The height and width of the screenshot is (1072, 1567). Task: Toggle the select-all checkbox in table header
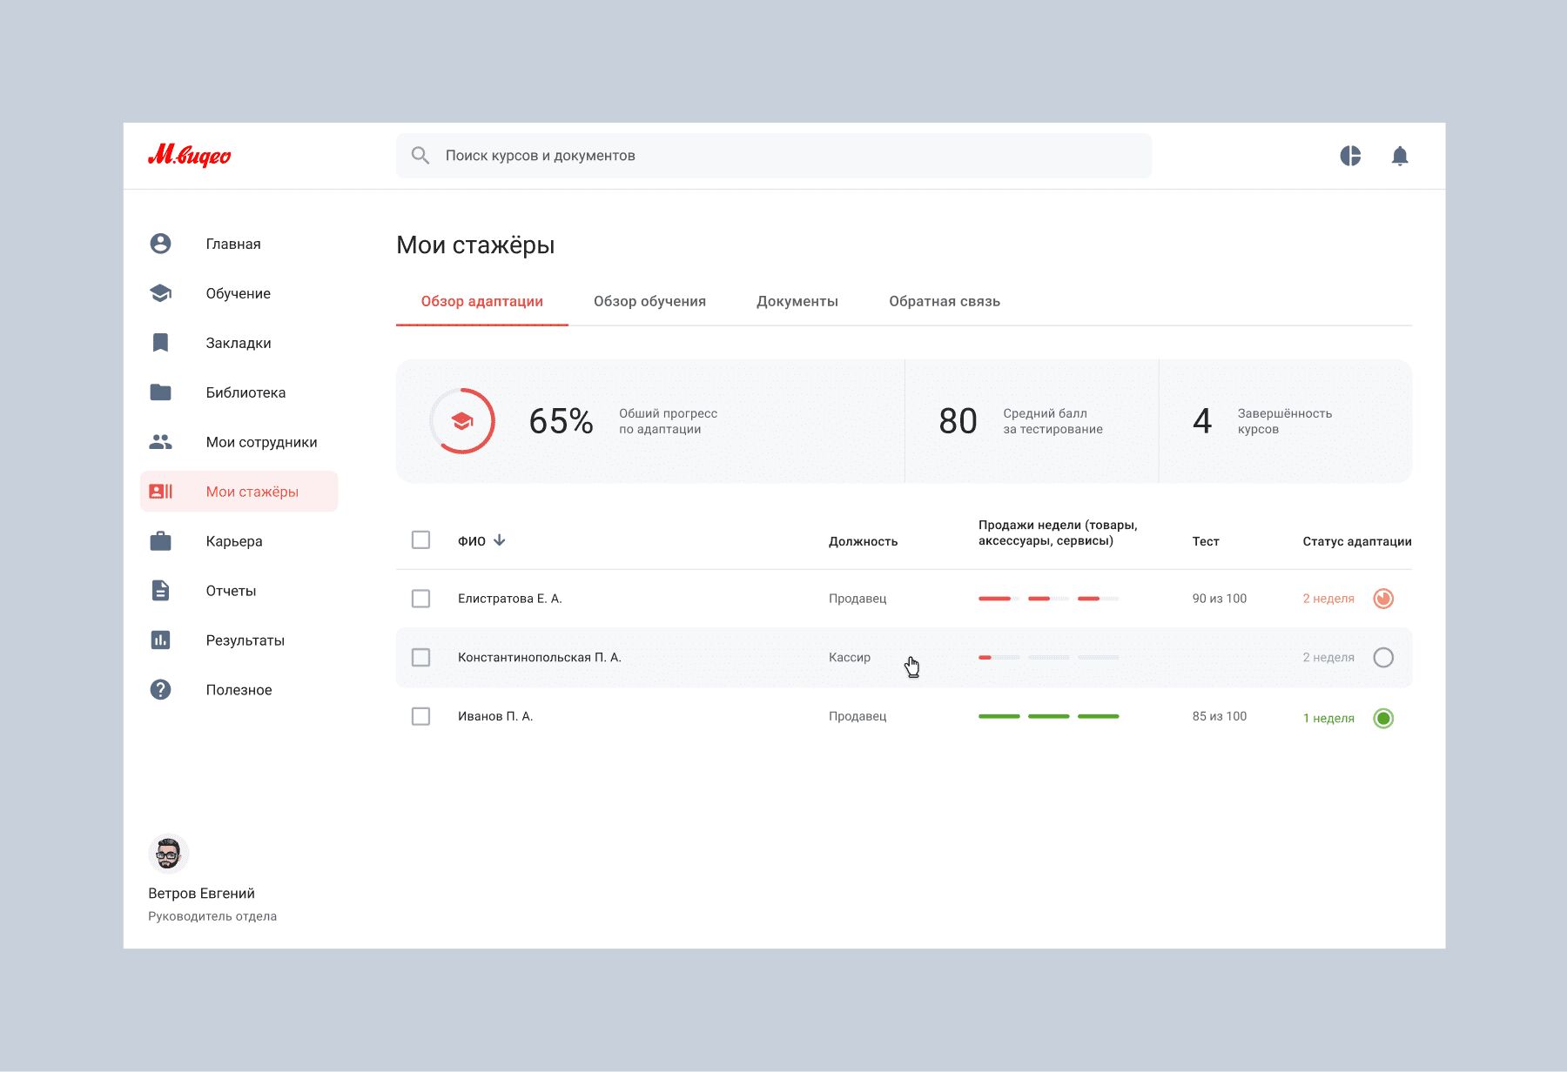point(420,540)
